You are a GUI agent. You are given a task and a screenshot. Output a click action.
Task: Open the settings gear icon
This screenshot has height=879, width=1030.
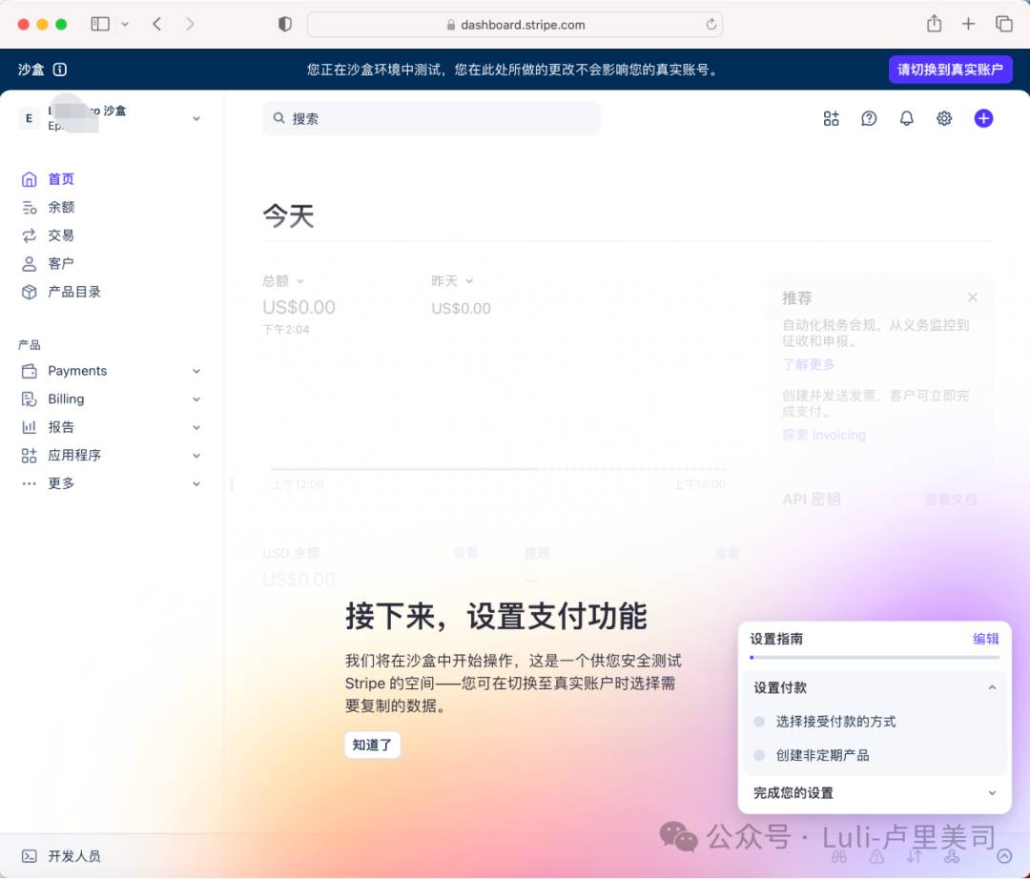(944, 118)
